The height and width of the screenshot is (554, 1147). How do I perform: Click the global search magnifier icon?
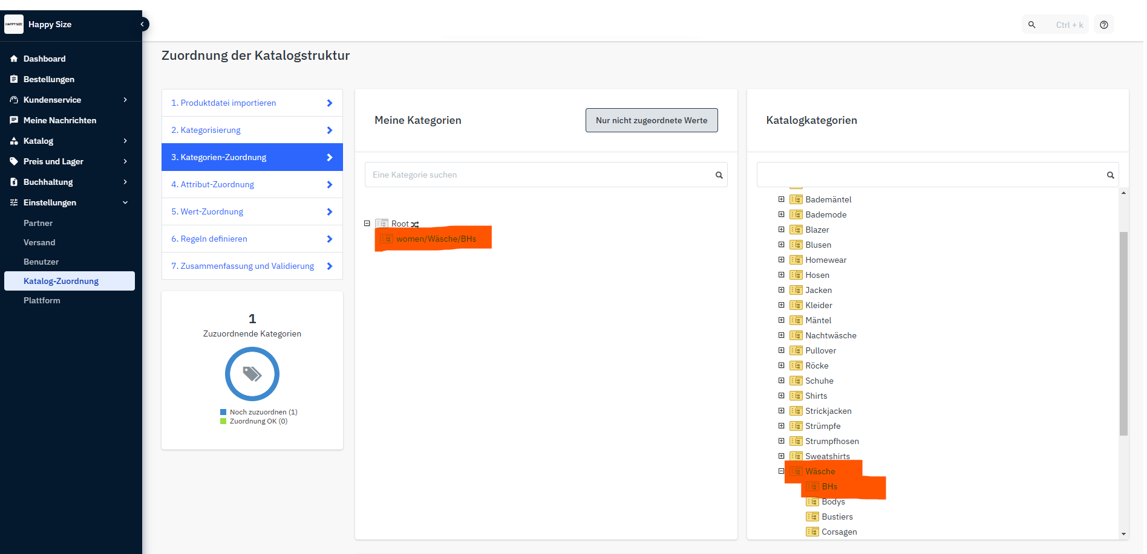[1032, 25]
